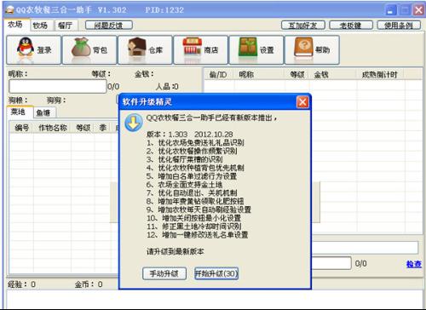Click the text 6、农场全面支持金土地

184,185
